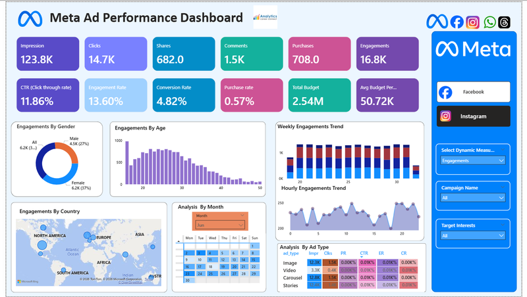Screen dimensions: 527x297
Task: Select the Carousel row in ad type table
Action: tap(350, 277)
